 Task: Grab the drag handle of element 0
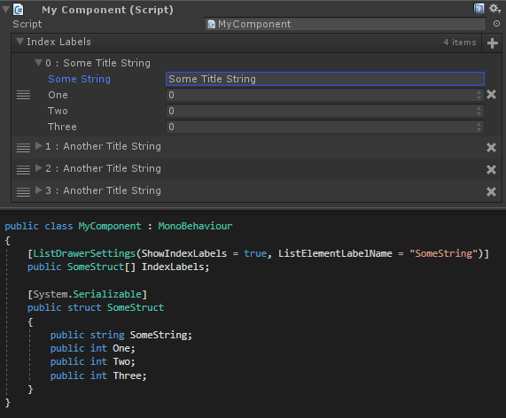(x=23, y=95)
